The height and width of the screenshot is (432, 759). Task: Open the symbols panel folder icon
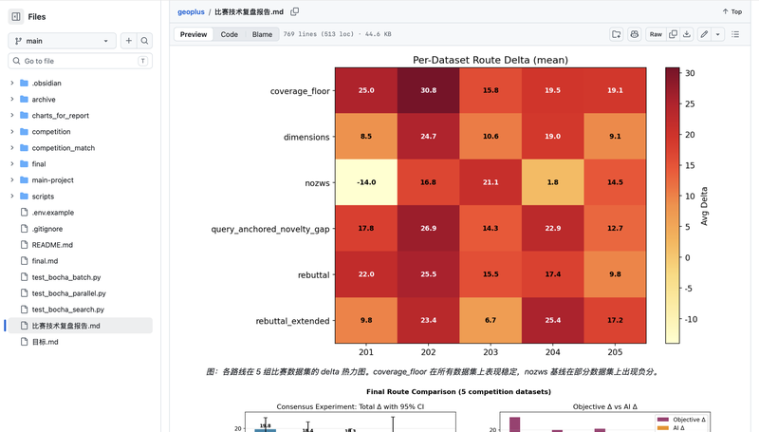point(616,34)
